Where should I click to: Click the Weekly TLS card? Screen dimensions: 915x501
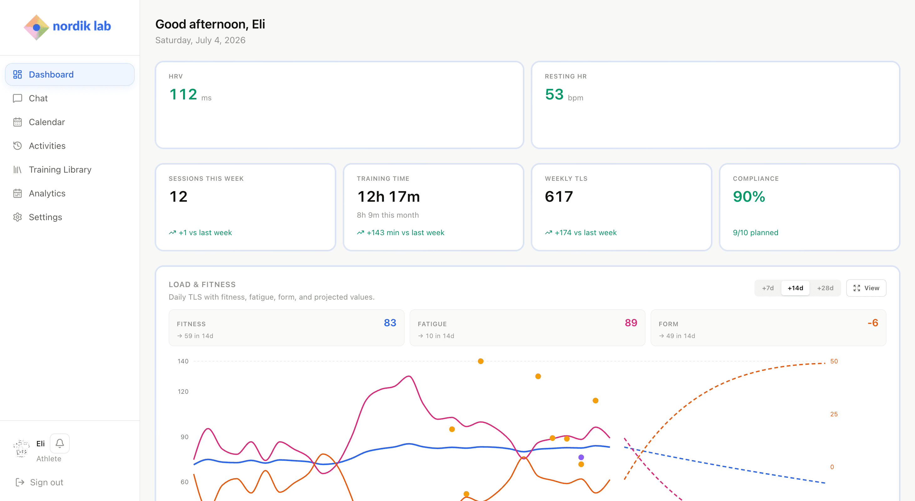point(621,207)
